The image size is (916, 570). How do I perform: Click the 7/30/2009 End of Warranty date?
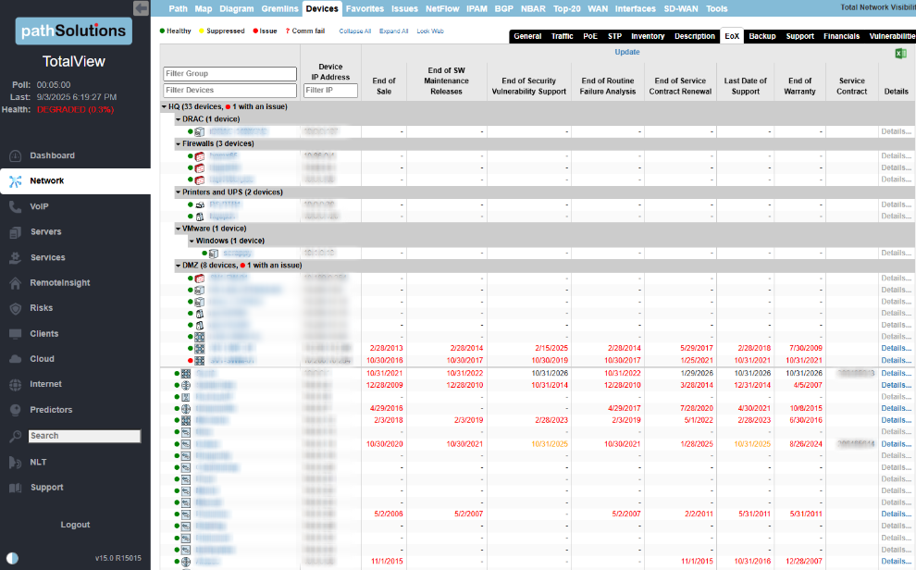point(806,349)
